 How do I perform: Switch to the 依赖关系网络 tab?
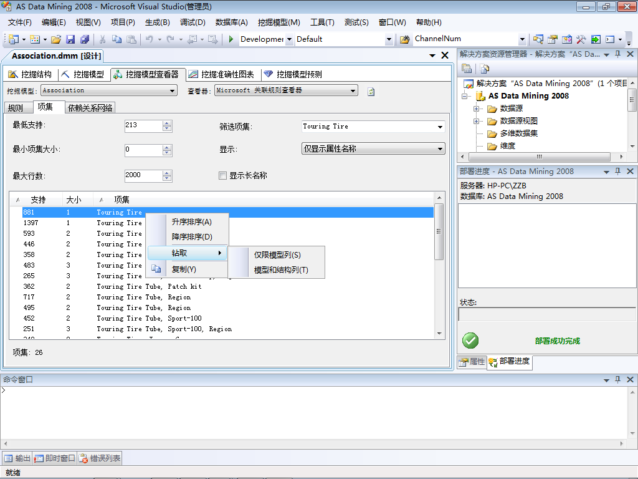click(90, 108)
